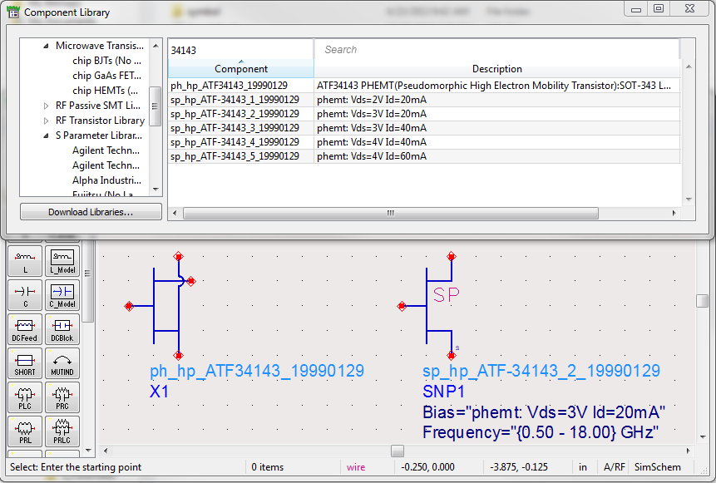Expand the RF Passive SMT Library node
Viewport: 716px width, 483px height.
coord(47,106)
